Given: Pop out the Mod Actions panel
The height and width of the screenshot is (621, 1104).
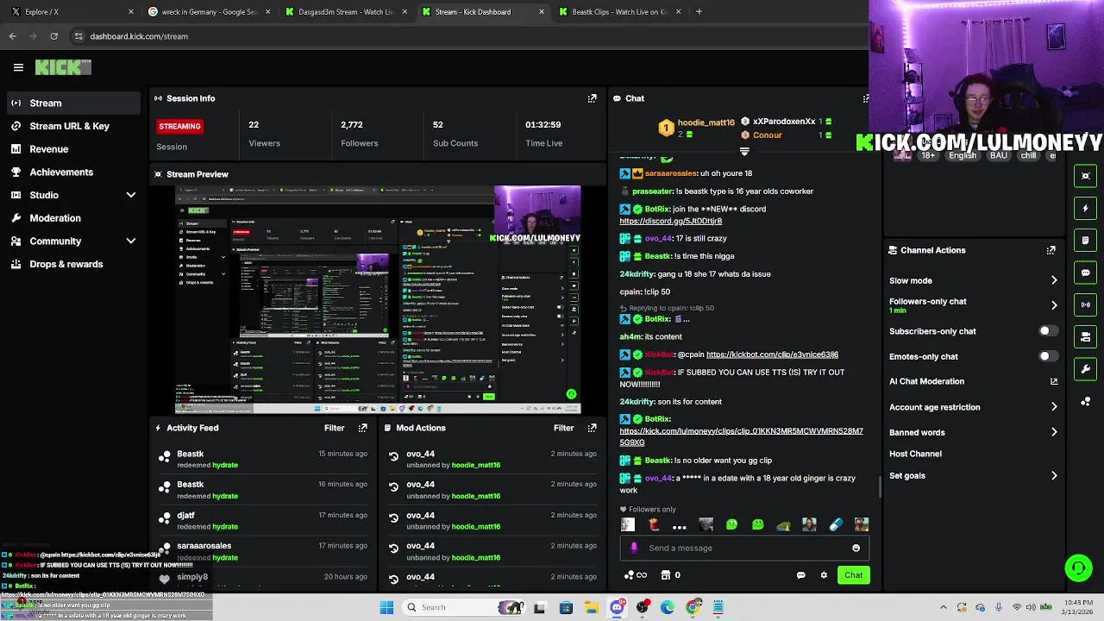Looking at the screenshot, I should pos(592,428).
